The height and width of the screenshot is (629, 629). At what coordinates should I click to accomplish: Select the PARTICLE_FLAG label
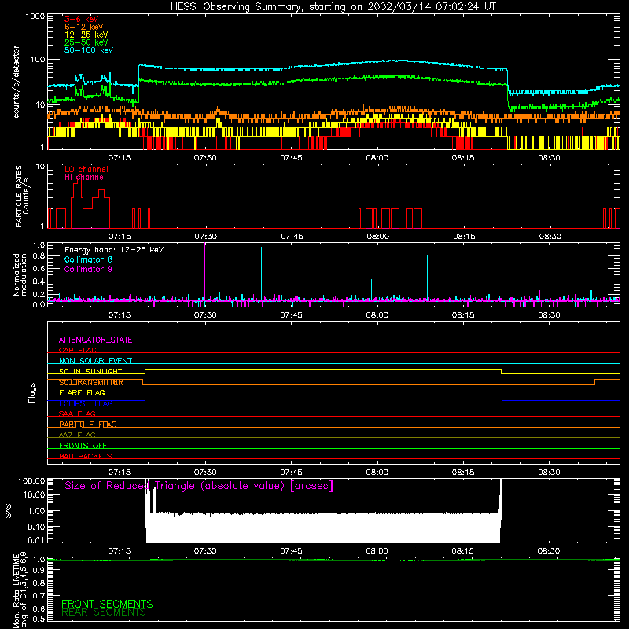pyautogui.click(x=88, y=425)
